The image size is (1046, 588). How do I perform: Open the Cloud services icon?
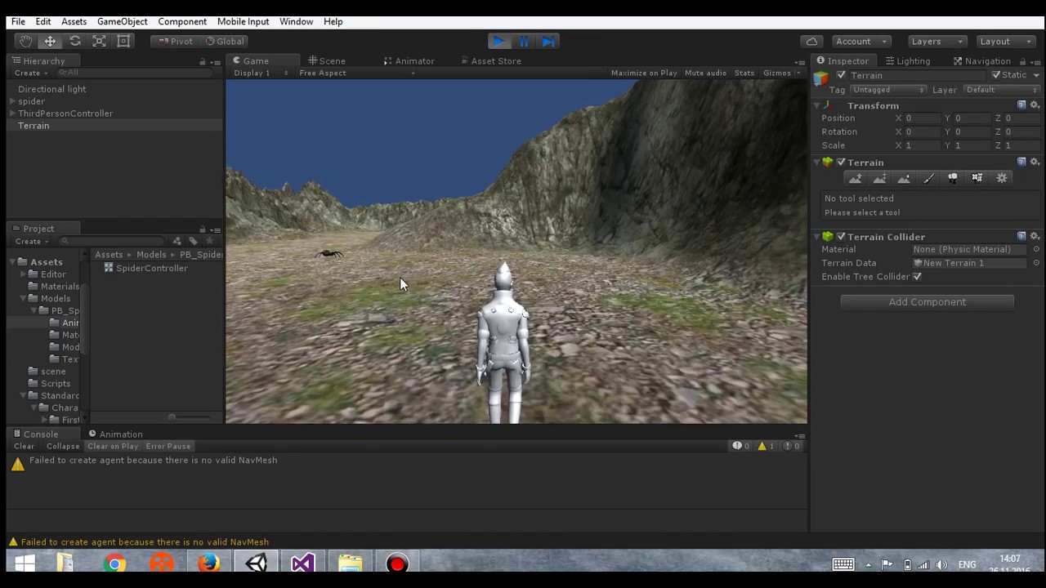811,41
